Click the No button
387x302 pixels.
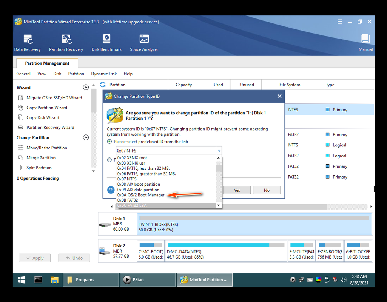pos(267,190)
